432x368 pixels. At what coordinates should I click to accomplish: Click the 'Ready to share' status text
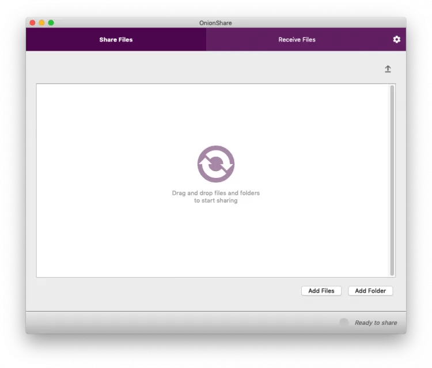[x=376, y=323]
